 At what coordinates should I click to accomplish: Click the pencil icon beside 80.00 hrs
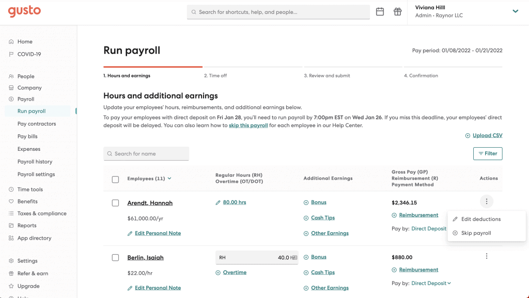tap(218, 202)
